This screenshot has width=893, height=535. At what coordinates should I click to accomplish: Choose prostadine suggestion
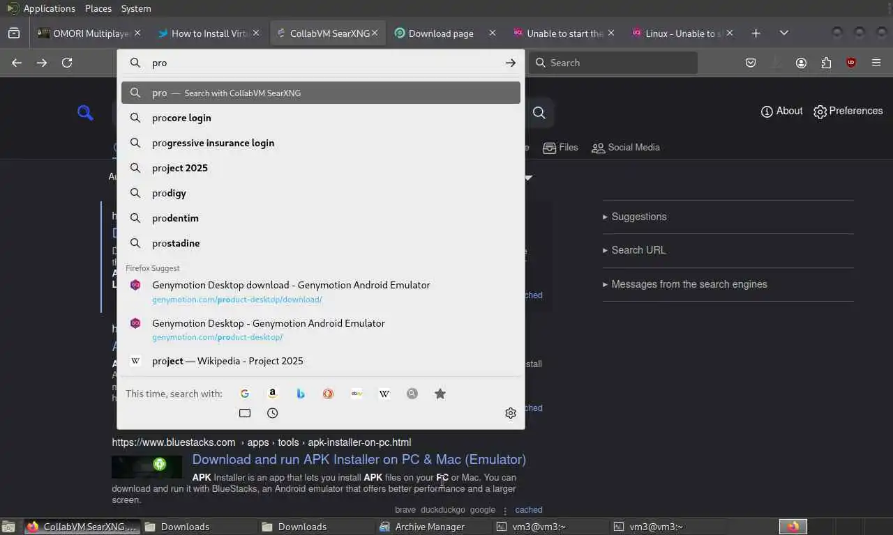point(321,243)
